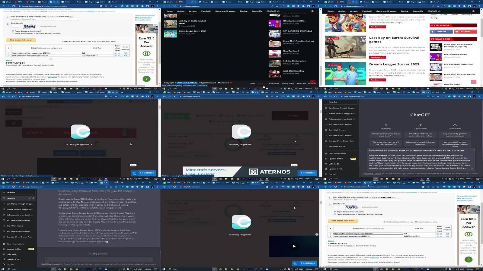Open new browser tab in video-ad Duplichecker window
The height and width of the screenshot is (271, 483).
click(283, 182)
